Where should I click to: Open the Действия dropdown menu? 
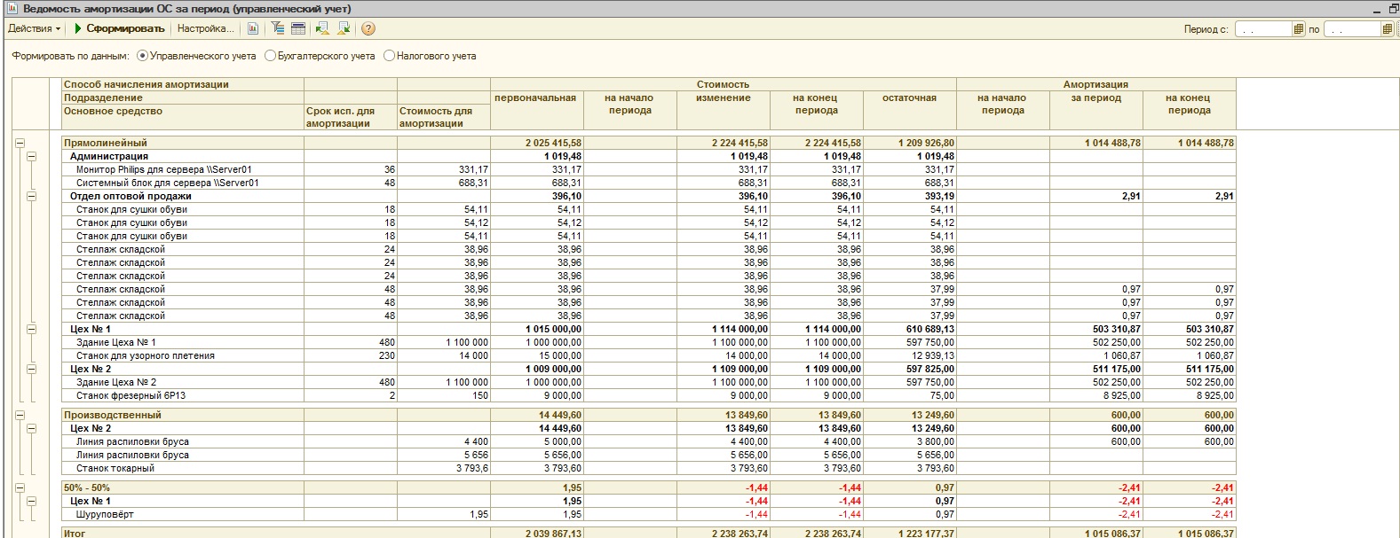pyautogui.click(x=34, y=28)
